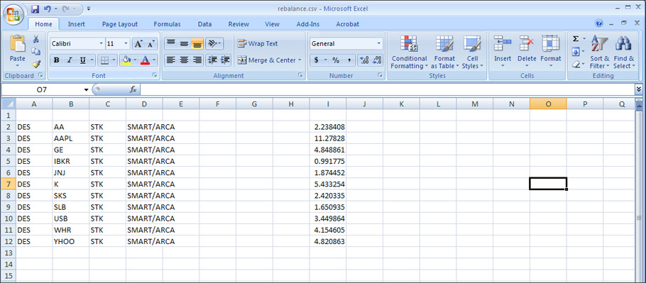Screen dimensions: 646x283
Task: Apply red font color to text
Action: [x=145, y=60]
